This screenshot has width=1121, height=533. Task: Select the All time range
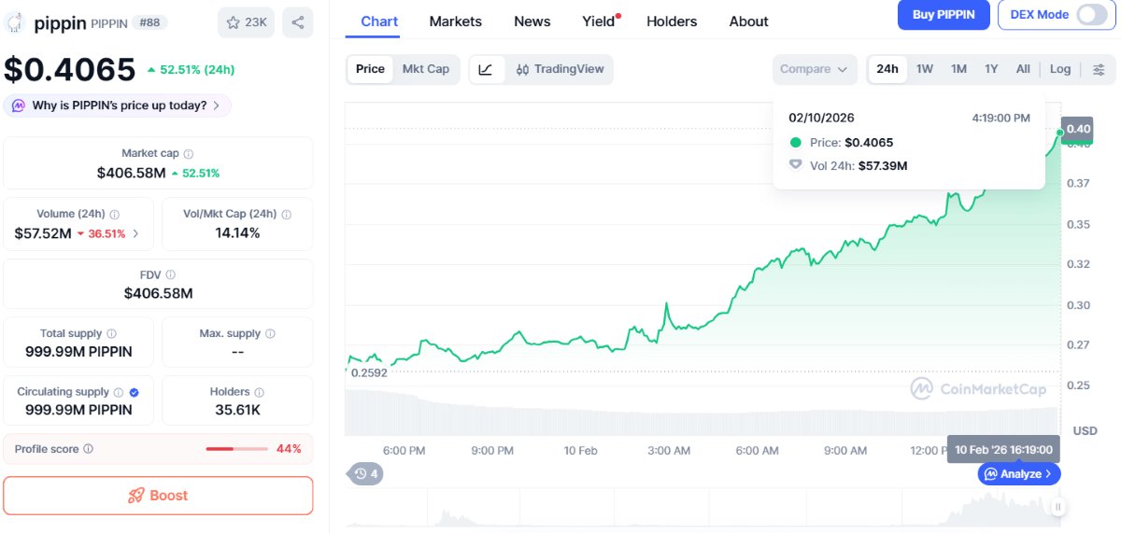tap(1023, 69)
